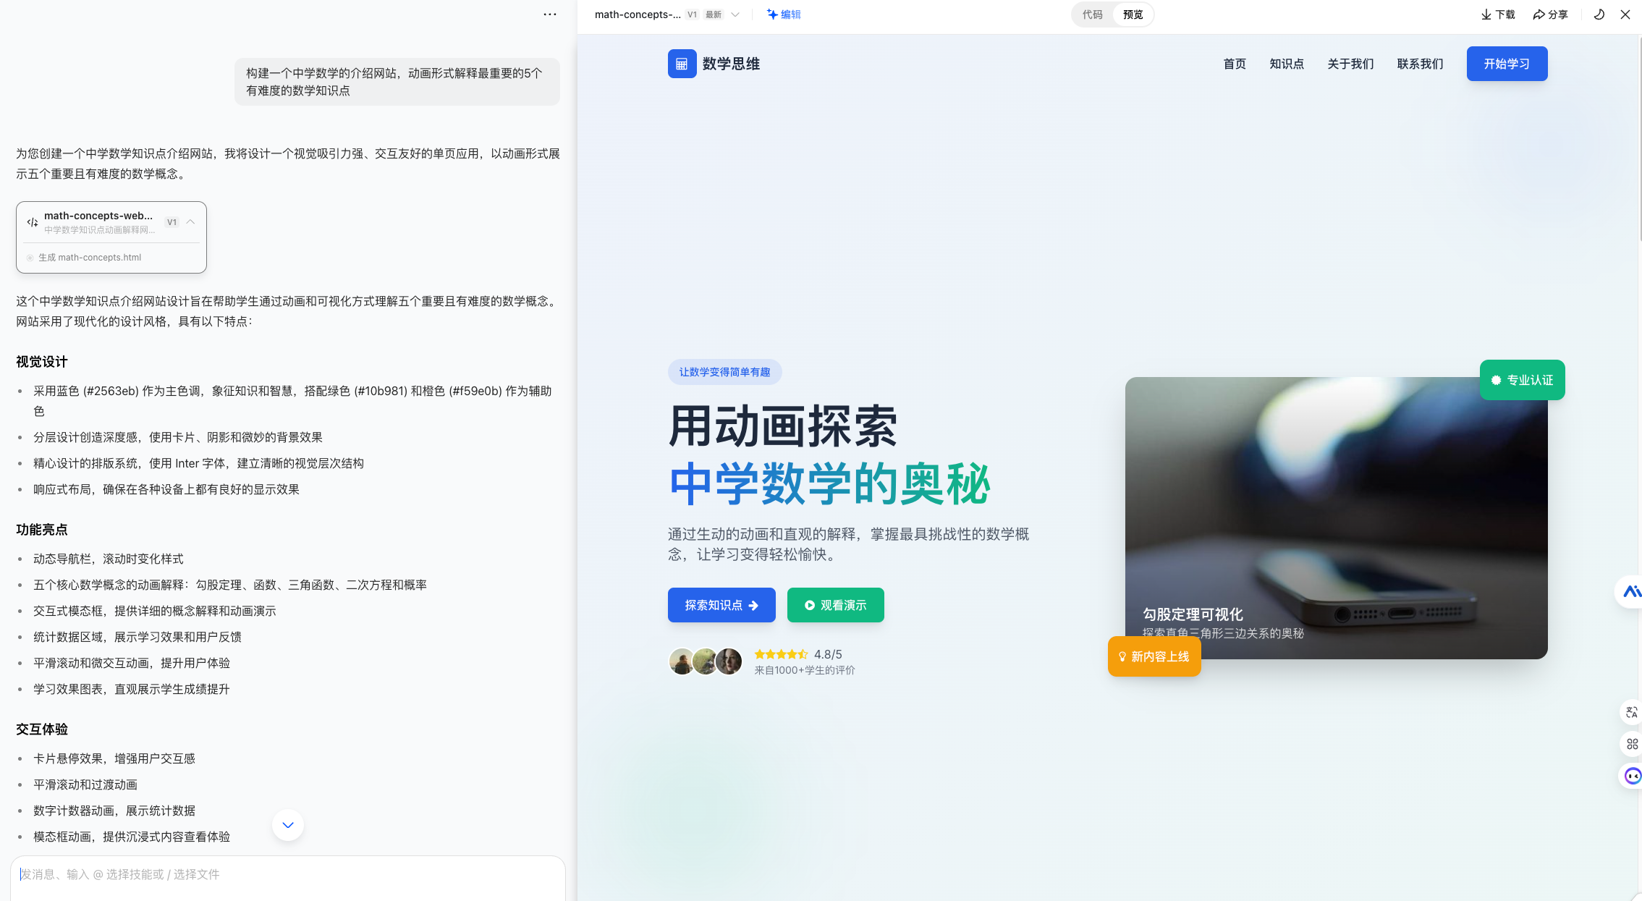Click the 视觉设计 heading

tap(42, 362)
